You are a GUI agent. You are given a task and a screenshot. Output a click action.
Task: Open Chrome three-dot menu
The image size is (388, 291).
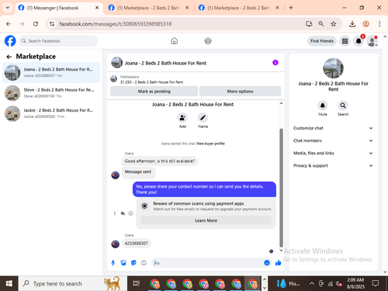pyautogui.click(x=379, y=24)
